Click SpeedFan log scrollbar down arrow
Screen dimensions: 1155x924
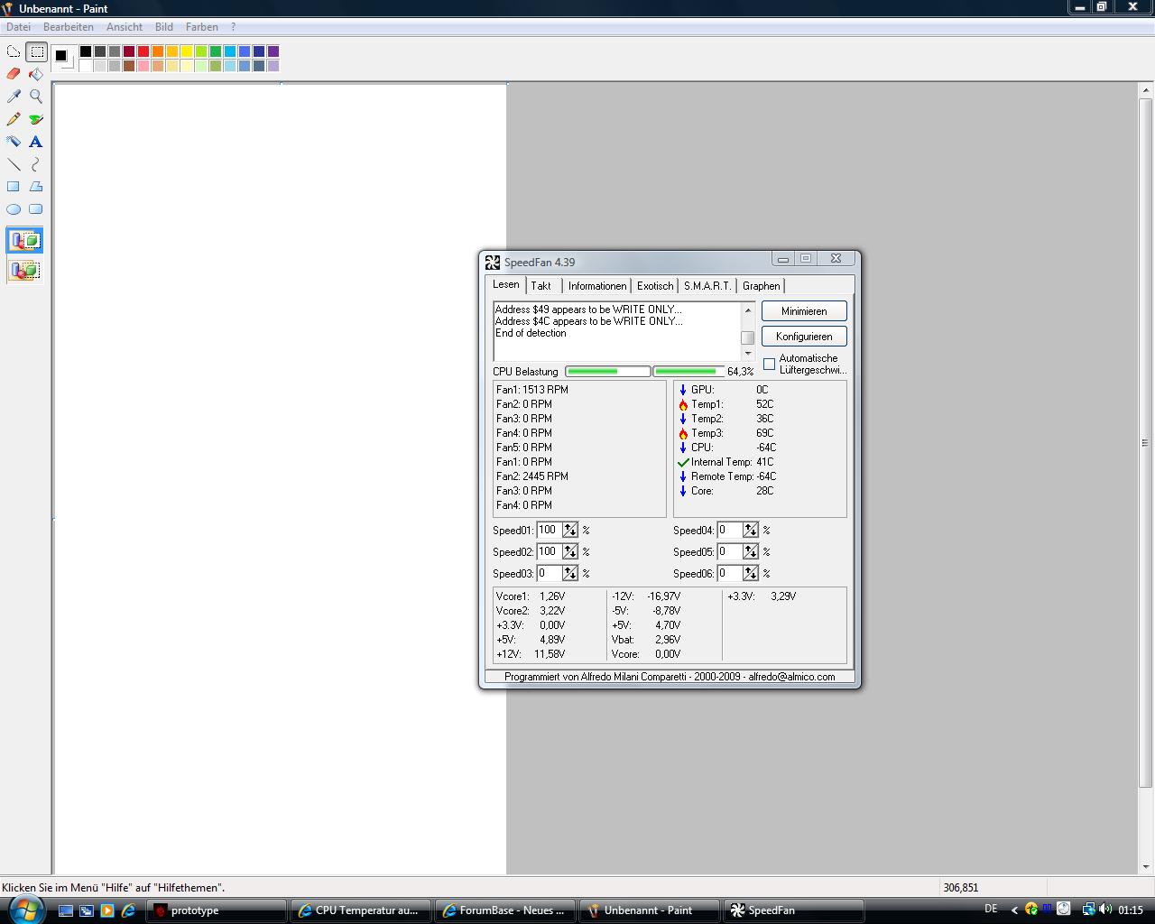748,353
